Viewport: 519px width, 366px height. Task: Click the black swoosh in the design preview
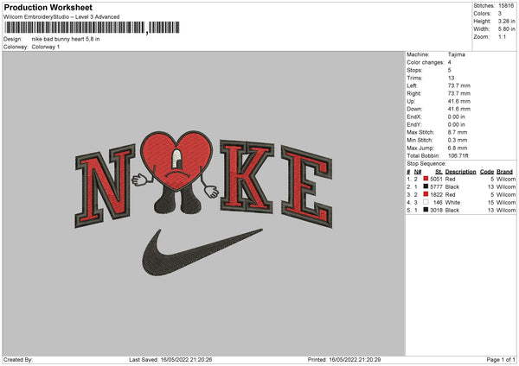click(x=202, y=252)
